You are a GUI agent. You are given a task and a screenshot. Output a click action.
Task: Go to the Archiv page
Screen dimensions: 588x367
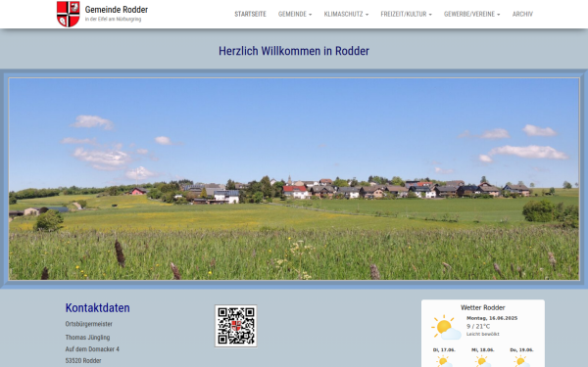(x=522, y=14)
